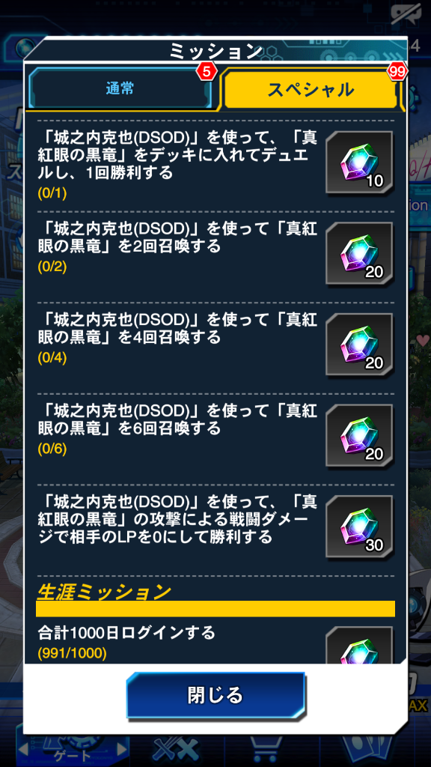Select the スペシャル tab
The height and width of the screenshot is (767, 431).
click(x=311, y=89)
